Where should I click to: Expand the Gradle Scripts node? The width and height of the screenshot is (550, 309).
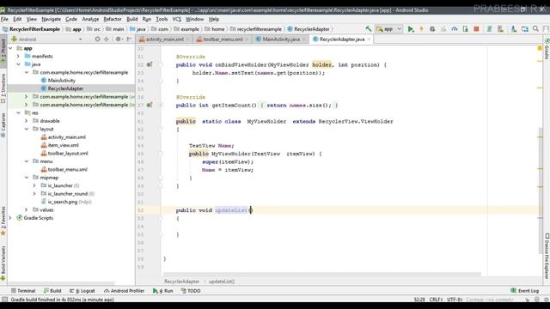[10, 218]
